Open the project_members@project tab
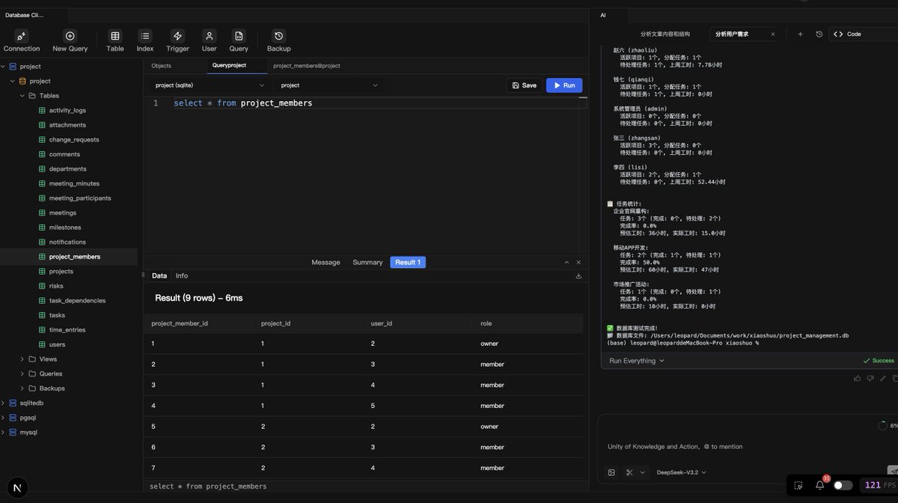Image resolution: width=898 pixels, height=503 pixels. pyautogui.click(x=307, y=66)
